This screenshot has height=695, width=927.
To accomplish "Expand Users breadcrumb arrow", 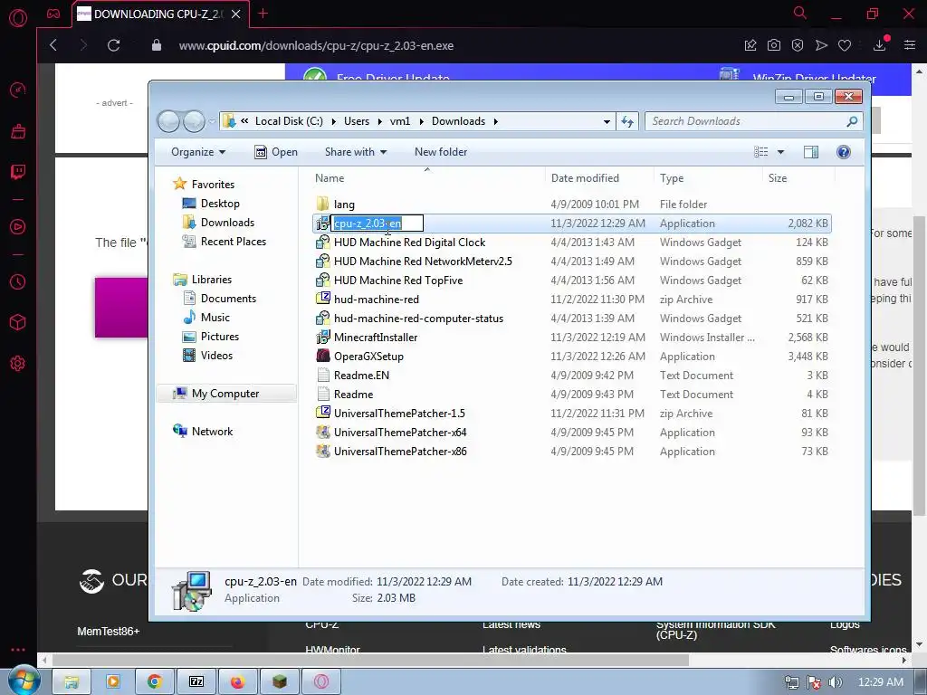I will pyautogui.click(x=379, y=121).
